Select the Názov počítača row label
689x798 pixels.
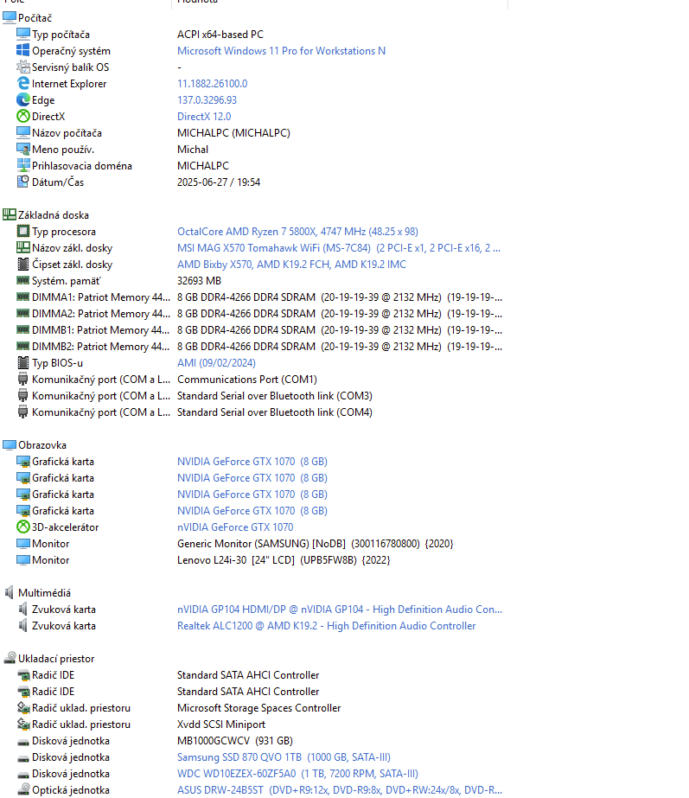coord(67,133)
